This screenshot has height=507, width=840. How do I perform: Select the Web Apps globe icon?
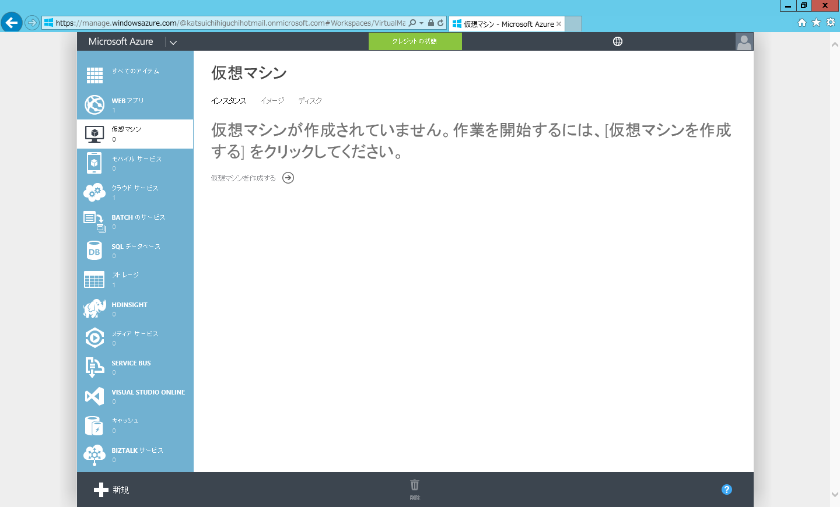pyautogui.click(x=94, y=105)
